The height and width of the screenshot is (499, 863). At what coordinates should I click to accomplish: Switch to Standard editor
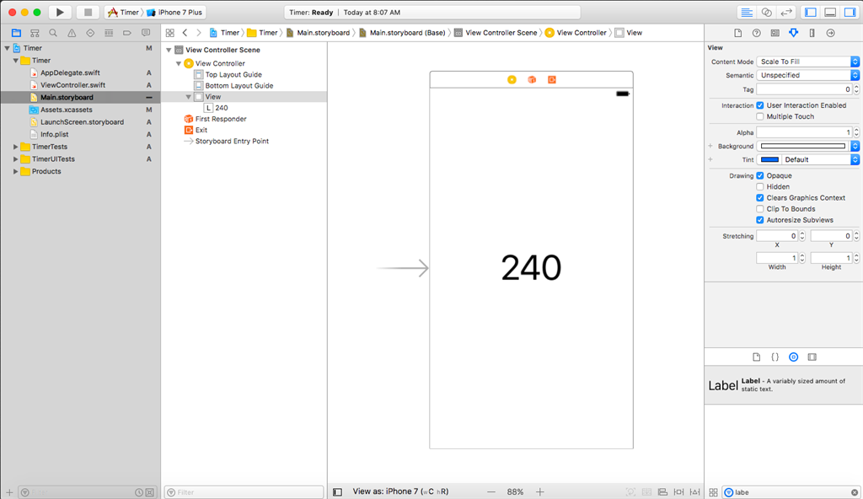747,12
